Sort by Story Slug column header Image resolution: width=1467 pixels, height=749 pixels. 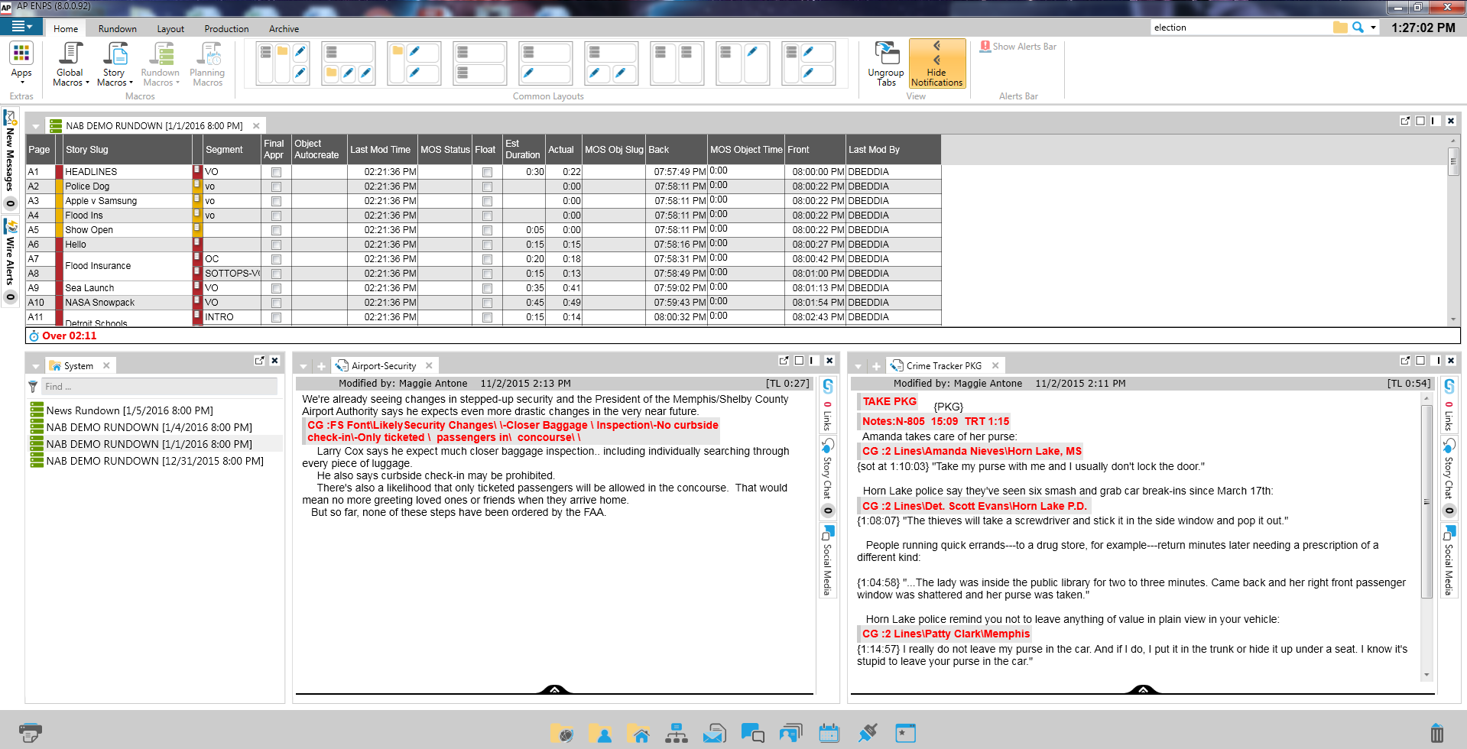point(127,150)
